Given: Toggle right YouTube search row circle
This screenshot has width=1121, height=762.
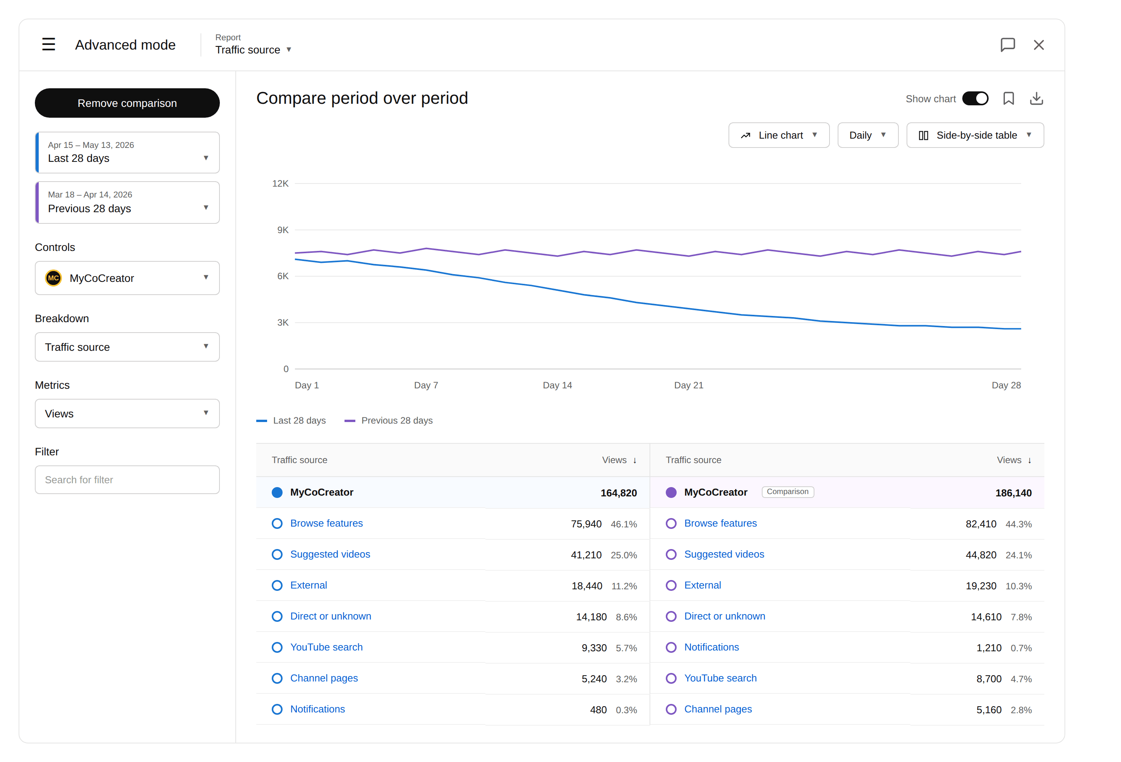Looking at the screenshot, I should (x=671, y=678).
